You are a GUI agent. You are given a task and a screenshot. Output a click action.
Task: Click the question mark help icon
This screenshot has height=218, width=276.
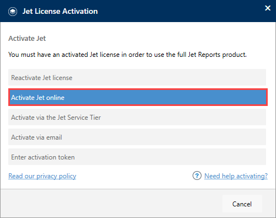pos(197,176)
